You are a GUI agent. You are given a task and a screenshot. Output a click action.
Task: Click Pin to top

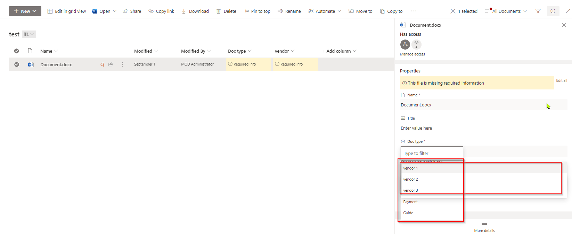257,11
